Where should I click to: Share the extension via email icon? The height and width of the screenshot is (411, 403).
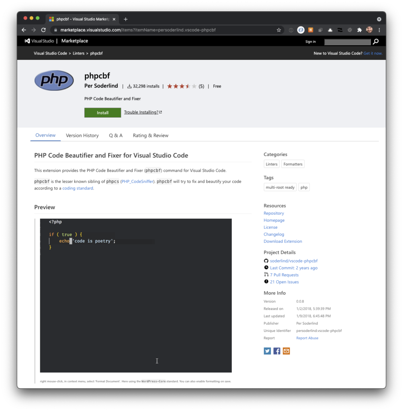pos(286,351)
